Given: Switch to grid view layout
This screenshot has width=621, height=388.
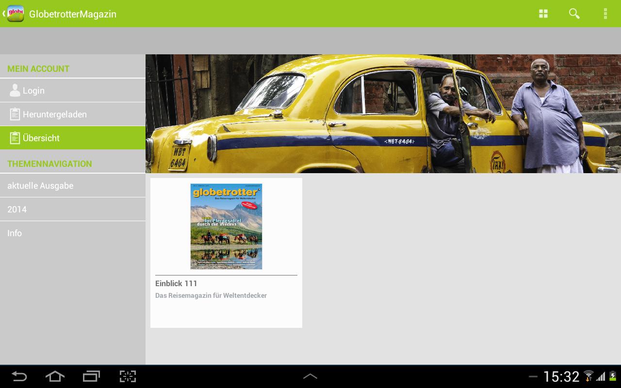Looking at the screenshot, I should pos(543,14).
